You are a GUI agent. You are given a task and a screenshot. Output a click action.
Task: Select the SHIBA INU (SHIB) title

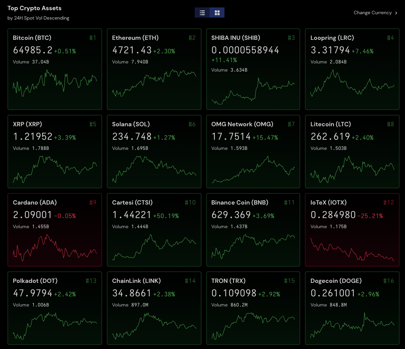point(236,38)
